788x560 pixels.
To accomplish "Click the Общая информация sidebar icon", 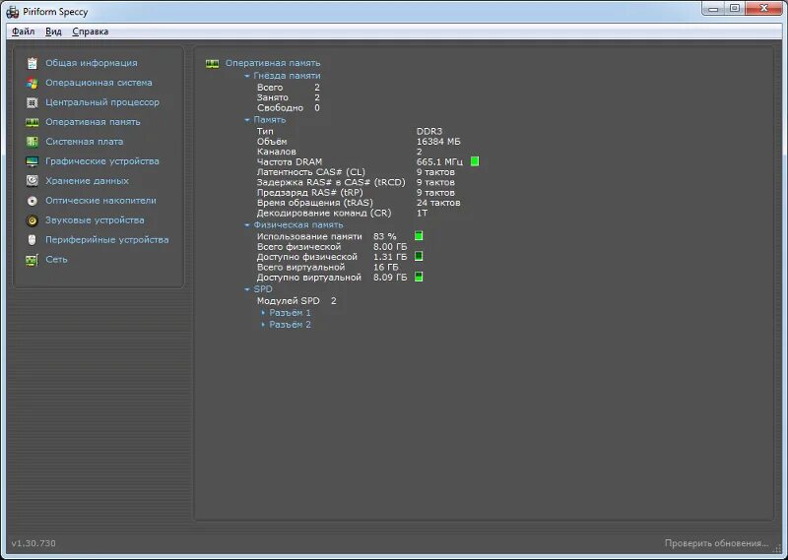I will [x=33, y=63].
